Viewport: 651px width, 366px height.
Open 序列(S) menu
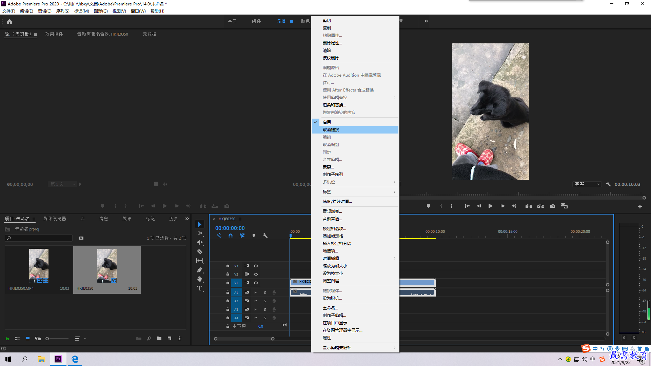coord(63,11)
